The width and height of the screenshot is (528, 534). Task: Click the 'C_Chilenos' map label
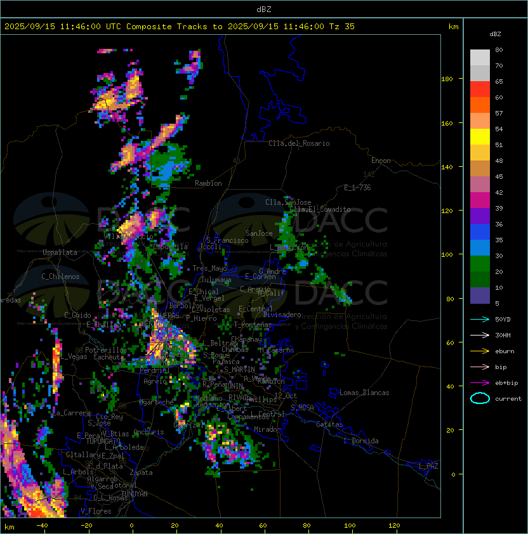(x=60, y=277)
